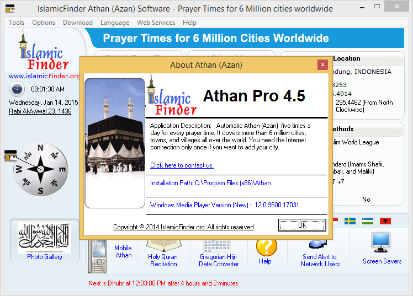The height and width of the screenshot is (296, 413).
Task: Click the Rabi Al-Awwal 23, 1436 Hijri date link
Action: 40,111
